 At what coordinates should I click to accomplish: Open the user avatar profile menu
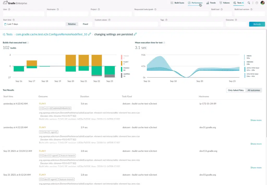click(x=262, y=3)
